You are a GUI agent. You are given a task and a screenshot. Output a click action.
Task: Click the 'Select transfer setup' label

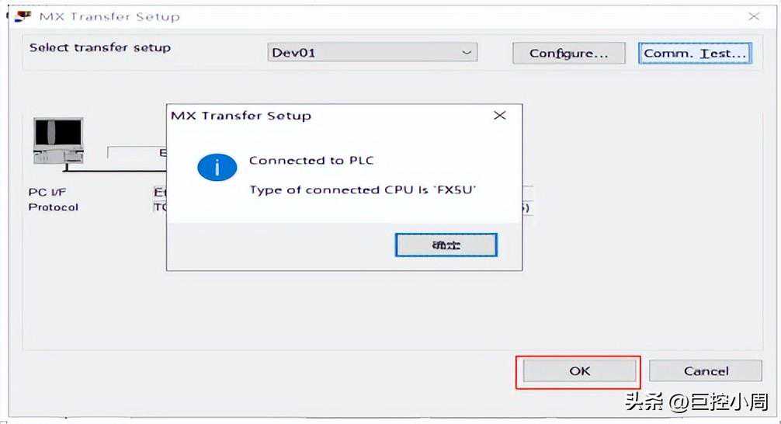click(x=99, y=47)
